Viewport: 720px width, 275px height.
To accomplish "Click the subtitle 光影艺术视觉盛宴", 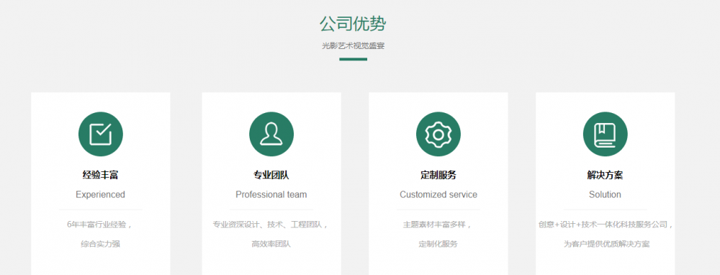I will (353, 46).
